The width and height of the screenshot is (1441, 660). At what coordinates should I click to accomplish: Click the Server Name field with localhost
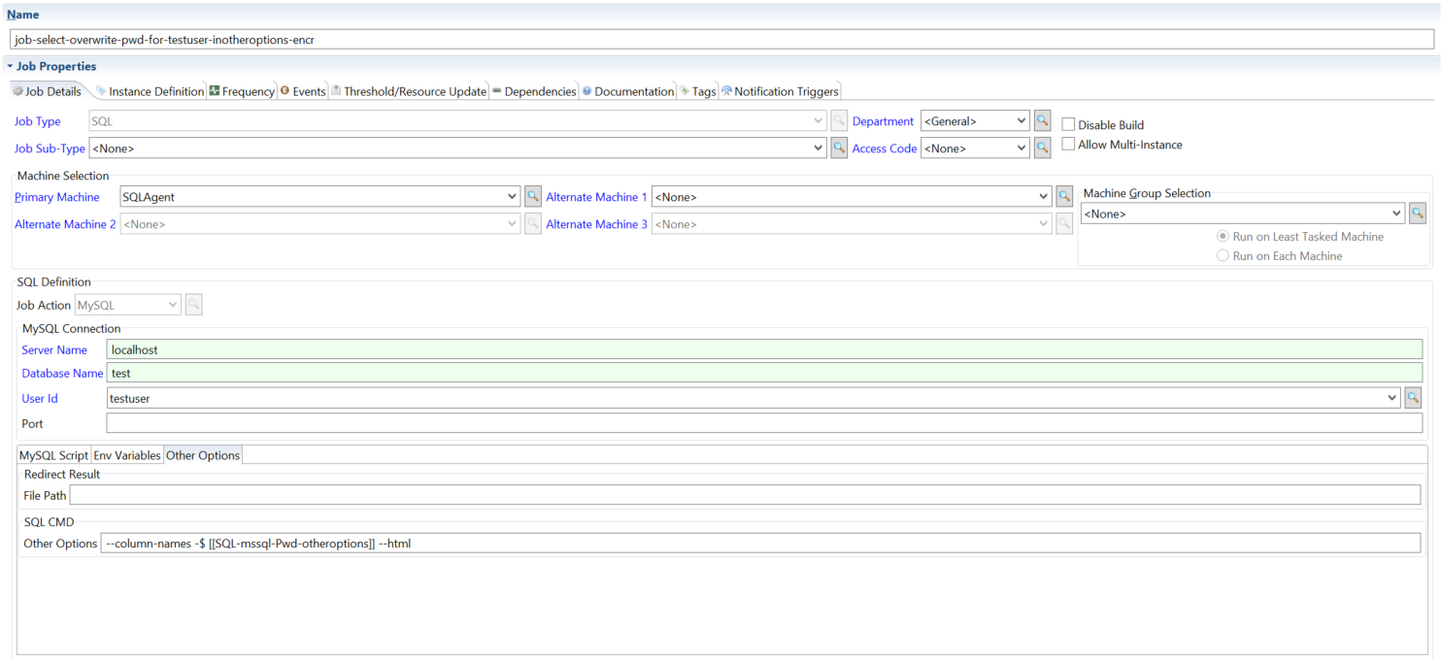[764, 349]
